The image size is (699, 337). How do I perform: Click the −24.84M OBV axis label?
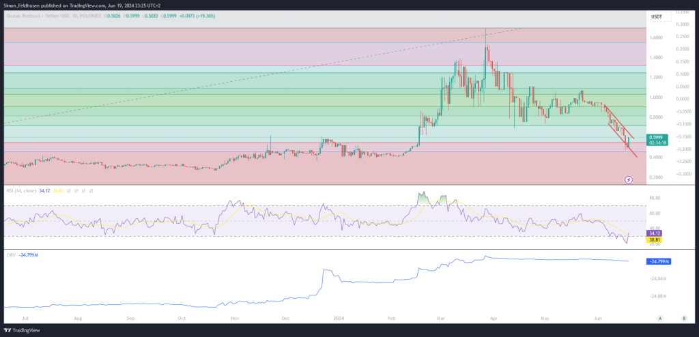pyautogui.click(x=657, y=279)
